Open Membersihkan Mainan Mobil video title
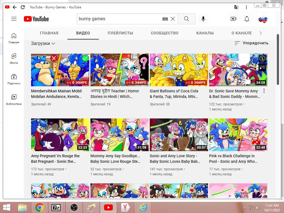Image resolution: width=284 pixels, height=213 pixels. click(56, 94)
